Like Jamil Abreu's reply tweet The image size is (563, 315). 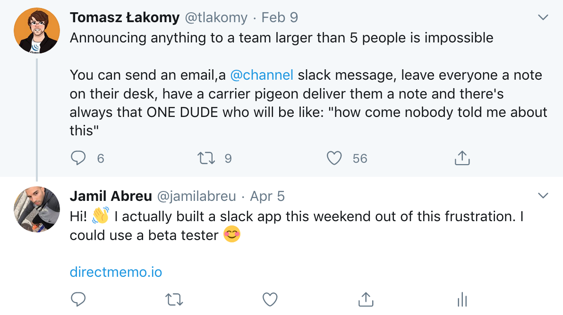(270, 298)
